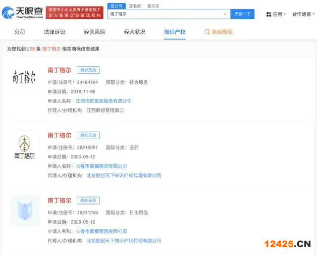Clear the search box with the X icon
Viewport: 317px width, 255px height.
[225, 14]
